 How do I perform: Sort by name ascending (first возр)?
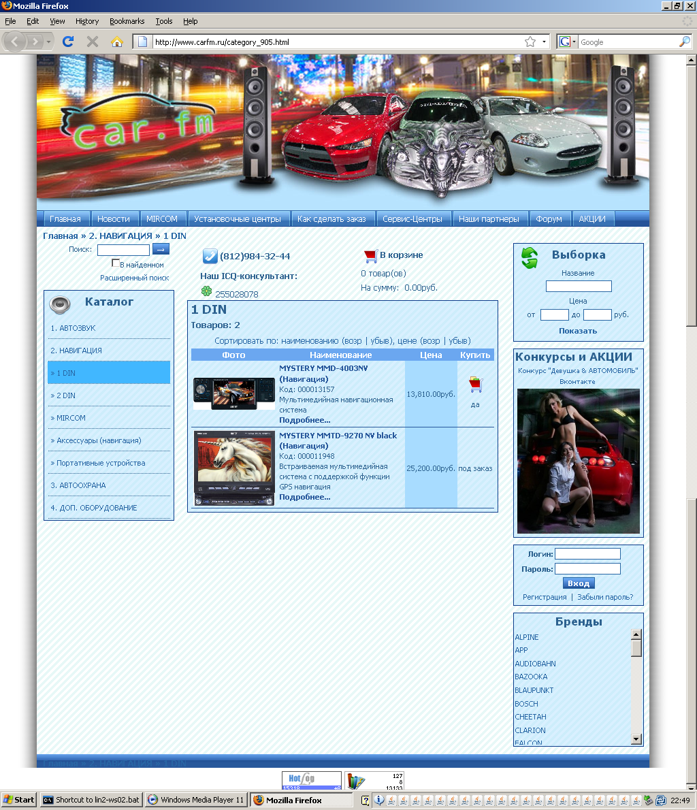(353, 341)
